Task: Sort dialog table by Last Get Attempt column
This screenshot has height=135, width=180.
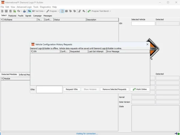Action: coord(97,51)
